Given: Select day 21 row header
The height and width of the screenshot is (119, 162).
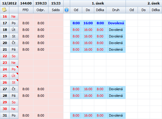Looking at the screenshot, I should [5, 49].
